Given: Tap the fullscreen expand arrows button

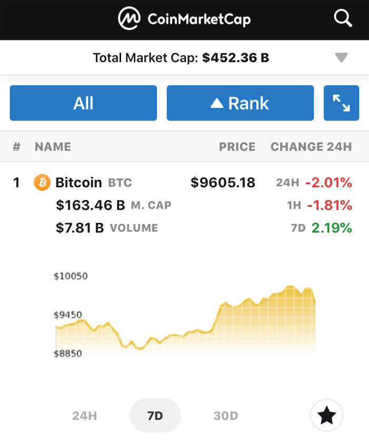Looking at the screenshot, I should pos(341,103).
